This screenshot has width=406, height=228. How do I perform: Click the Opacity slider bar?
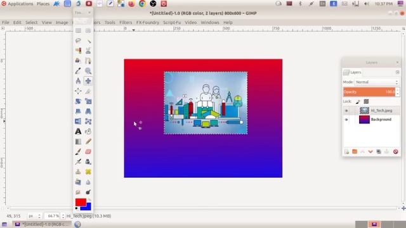pyautogui.click(x=369, y=92)
